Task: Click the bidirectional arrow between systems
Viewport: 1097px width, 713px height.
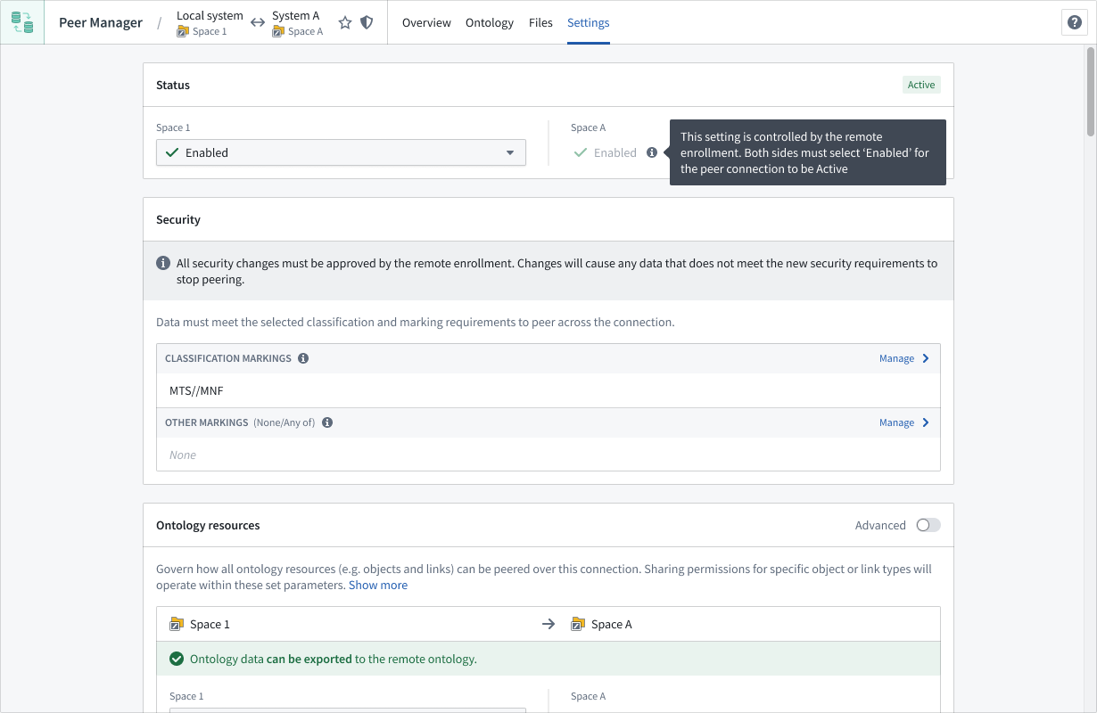Action: [x=258, y=23]
